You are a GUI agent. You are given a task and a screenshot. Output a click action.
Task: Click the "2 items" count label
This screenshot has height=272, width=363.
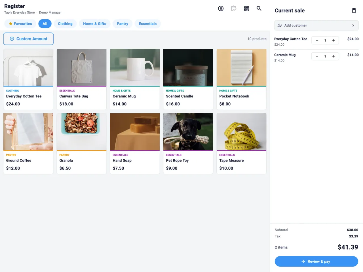point(281,247)
